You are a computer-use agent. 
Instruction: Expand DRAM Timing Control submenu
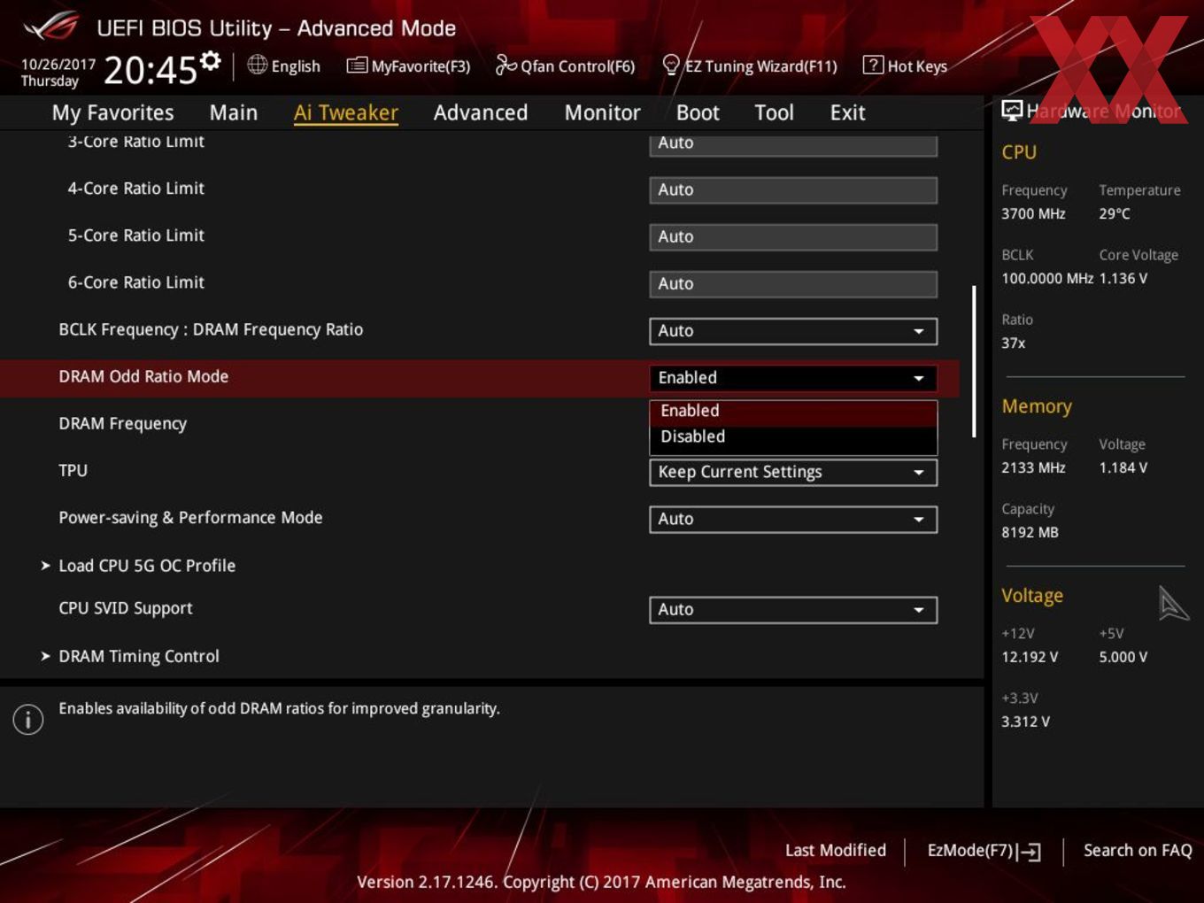pos(139,656)
